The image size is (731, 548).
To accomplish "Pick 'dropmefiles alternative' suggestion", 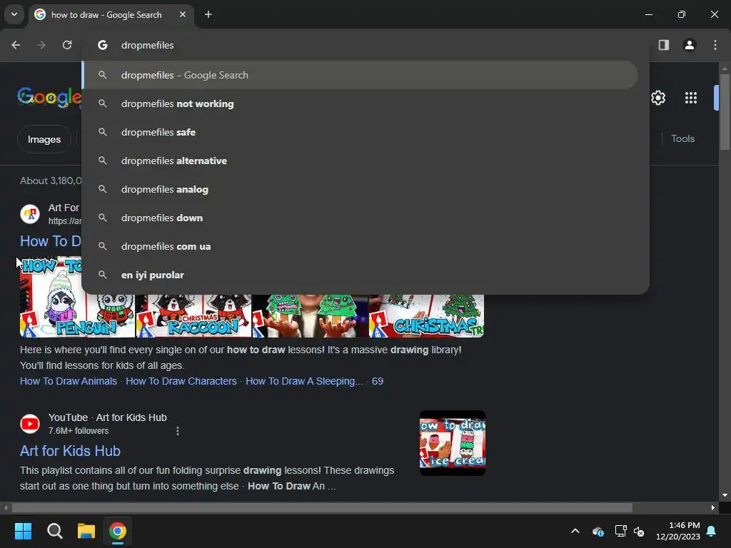I will pos(360,161).
